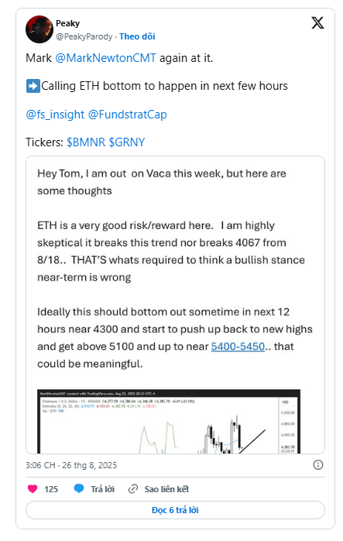This screenshot has width=343, height=541.
Task: Click the blue reply bubble icon
Action: [x=79, y=488]
